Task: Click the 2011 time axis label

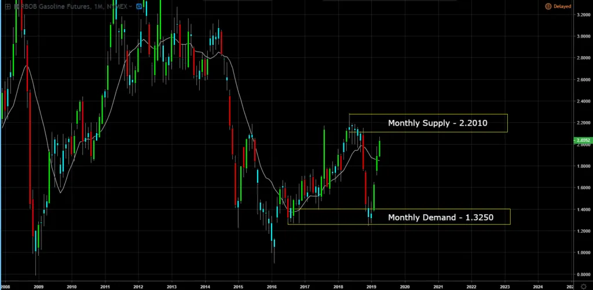Action: pos(105,286)
